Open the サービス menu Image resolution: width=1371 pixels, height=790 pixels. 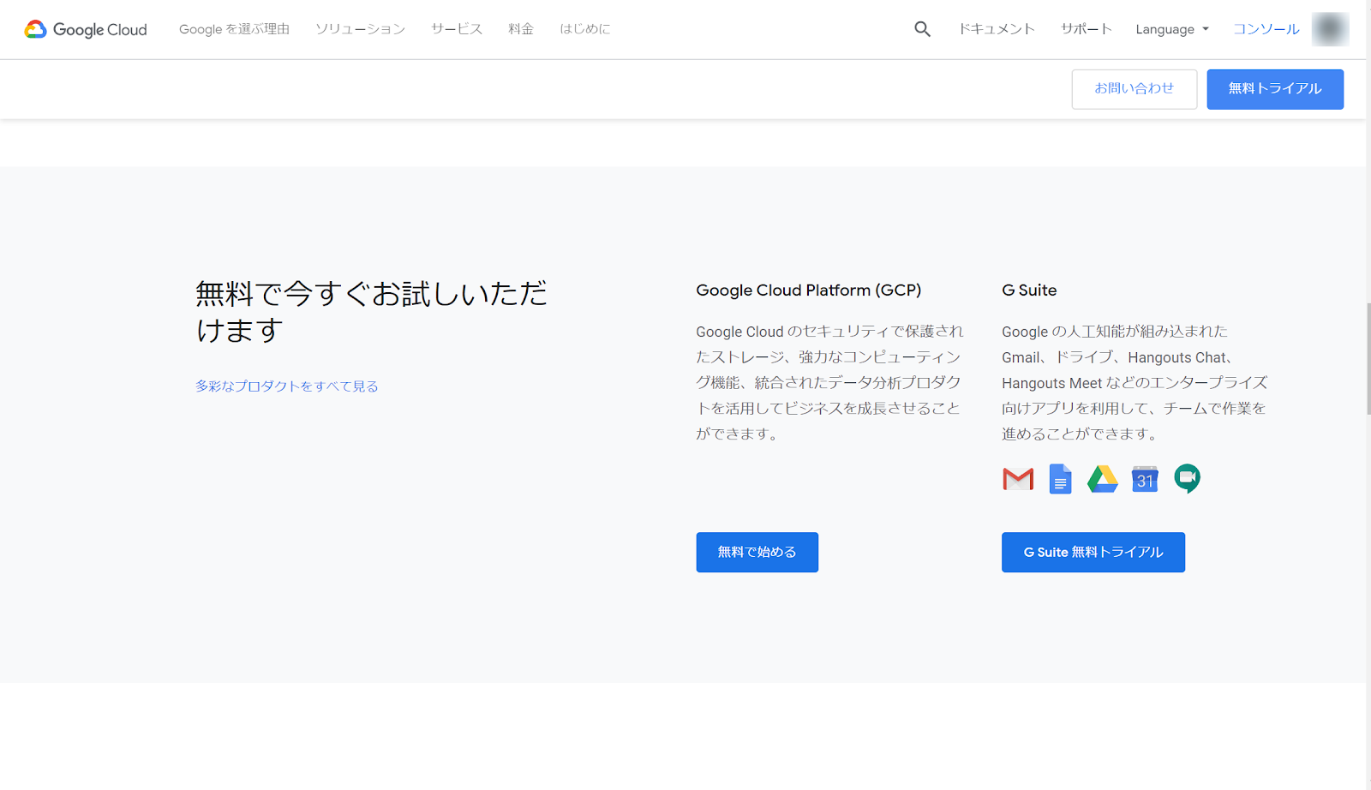(x=457, y=29)
